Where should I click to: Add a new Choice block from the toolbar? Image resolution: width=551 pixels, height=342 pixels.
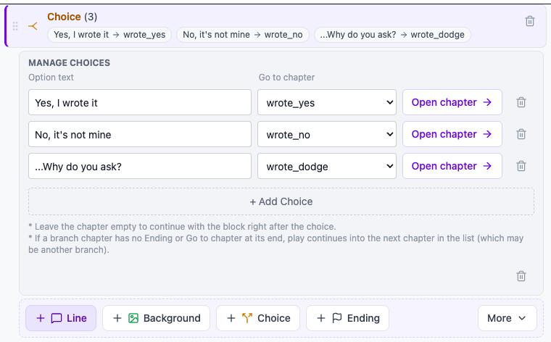(x=258, y=318)
